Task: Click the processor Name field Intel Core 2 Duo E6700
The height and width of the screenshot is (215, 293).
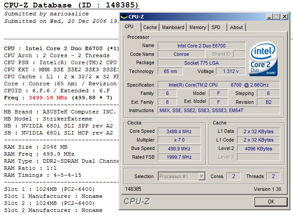Action: 201,46
